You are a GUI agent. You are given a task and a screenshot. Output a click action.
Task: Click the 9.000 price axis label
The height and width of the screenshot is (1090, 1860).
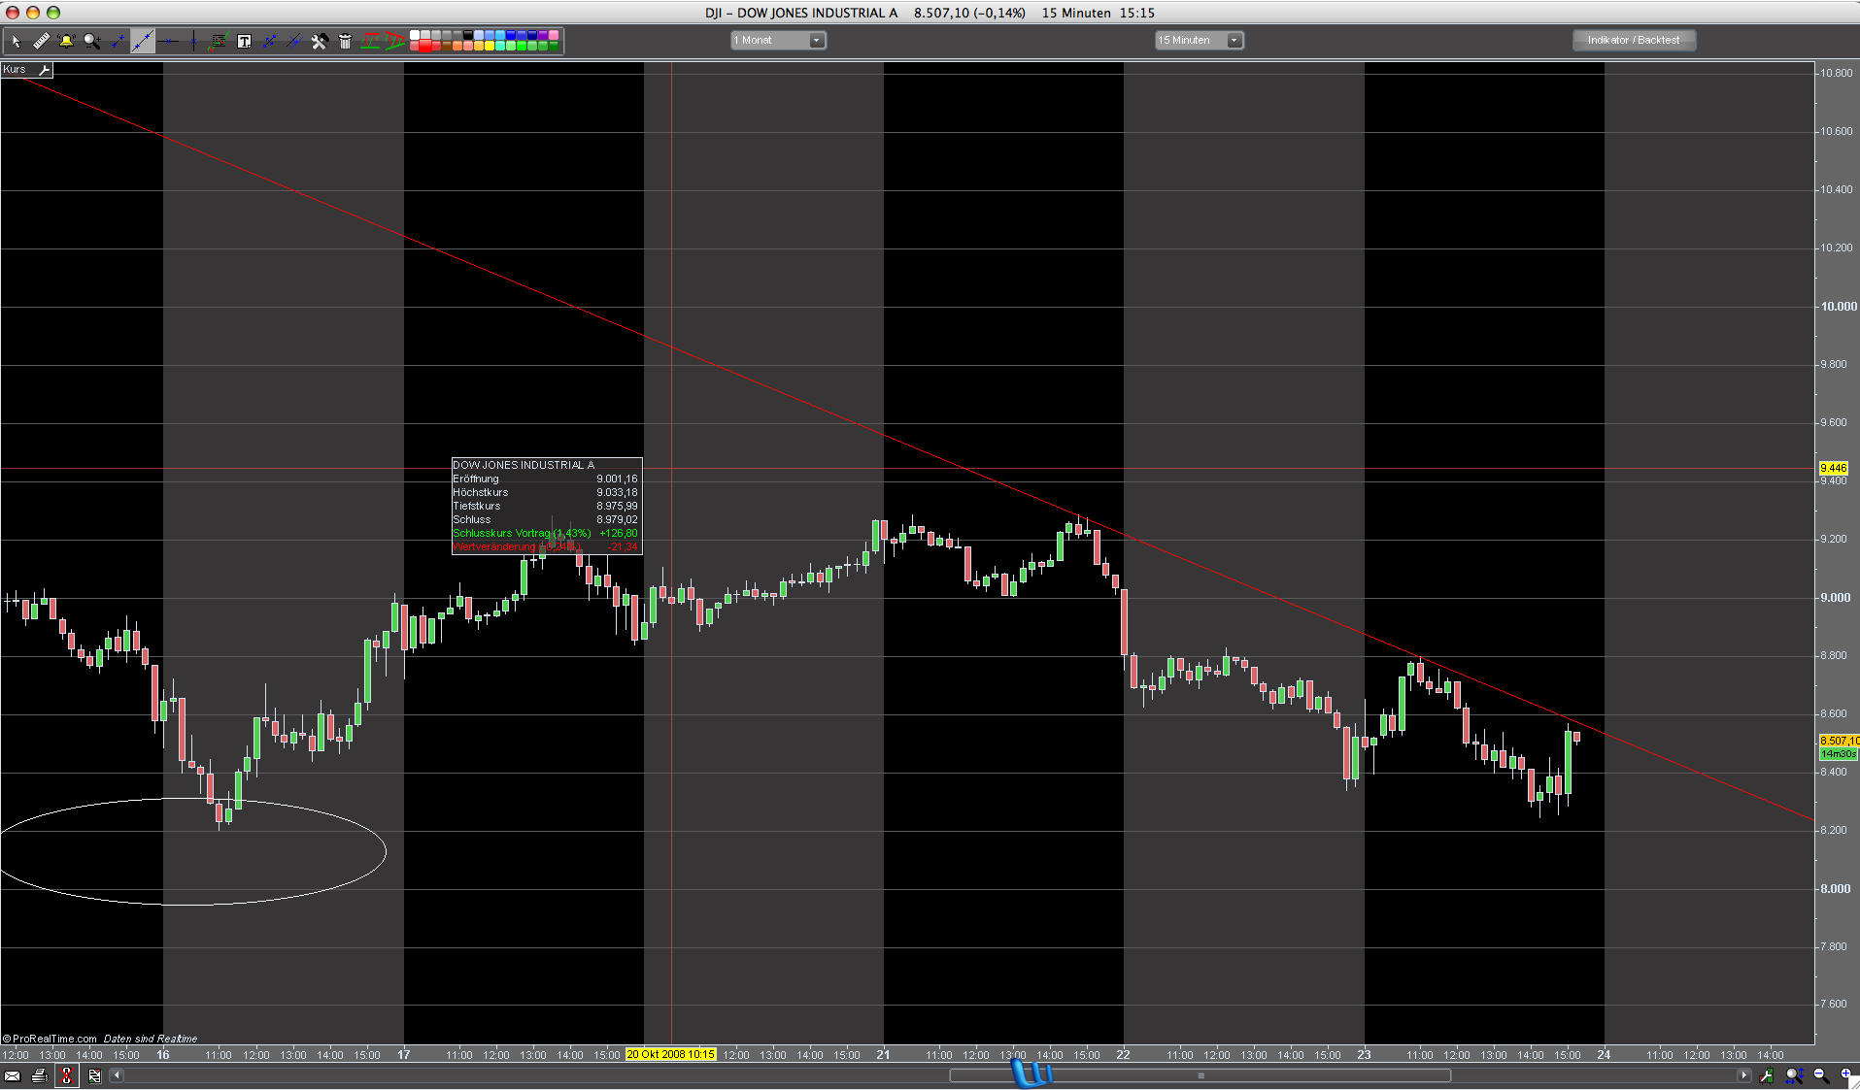click(1835, 598)
